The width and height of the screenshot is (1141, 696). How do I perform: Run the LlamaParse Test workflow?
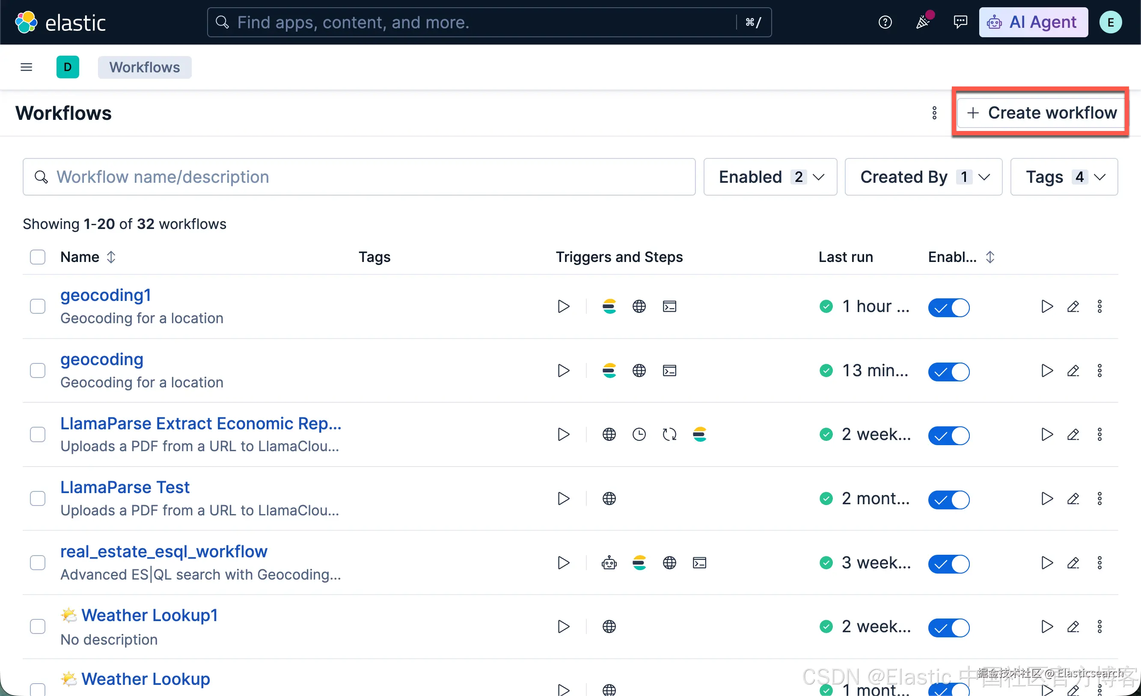pyautogui.click(x=1046, y=499)
